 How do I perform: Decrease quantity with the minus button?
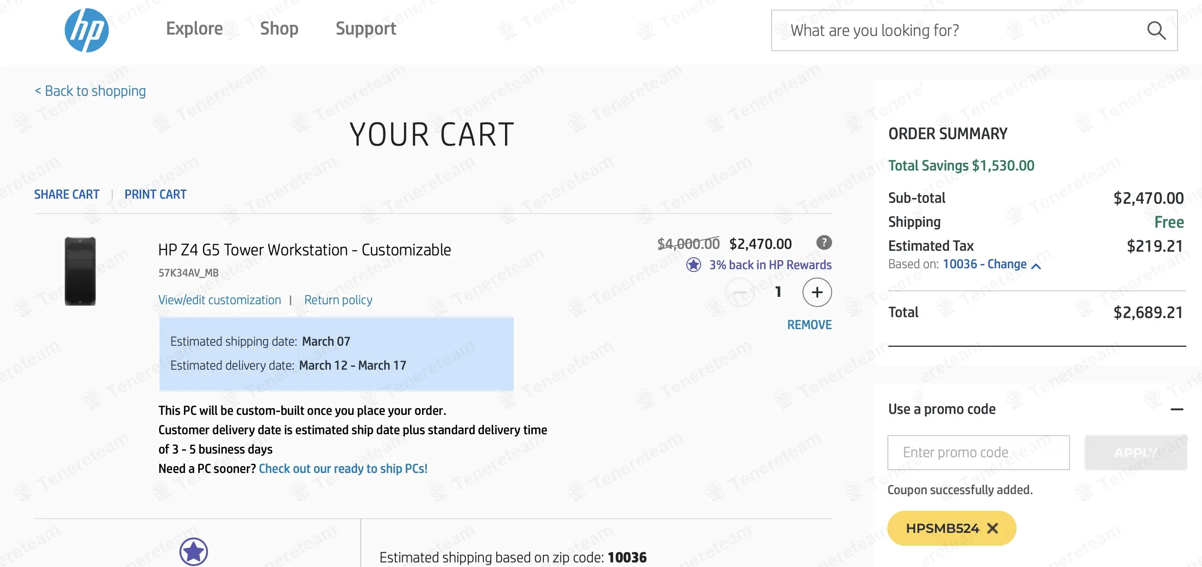pyautogui.click(x=739, y=292)
